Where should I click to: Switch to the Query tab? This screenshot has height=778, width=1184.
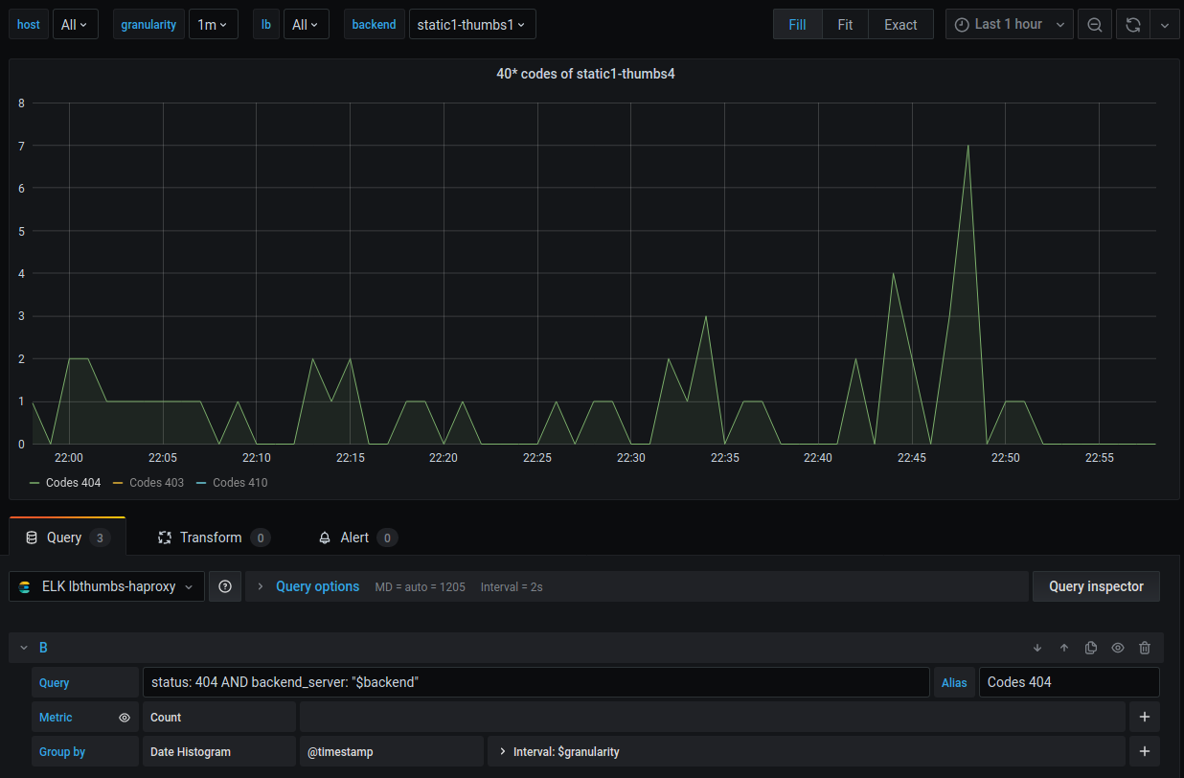click(x=67, y=538)
